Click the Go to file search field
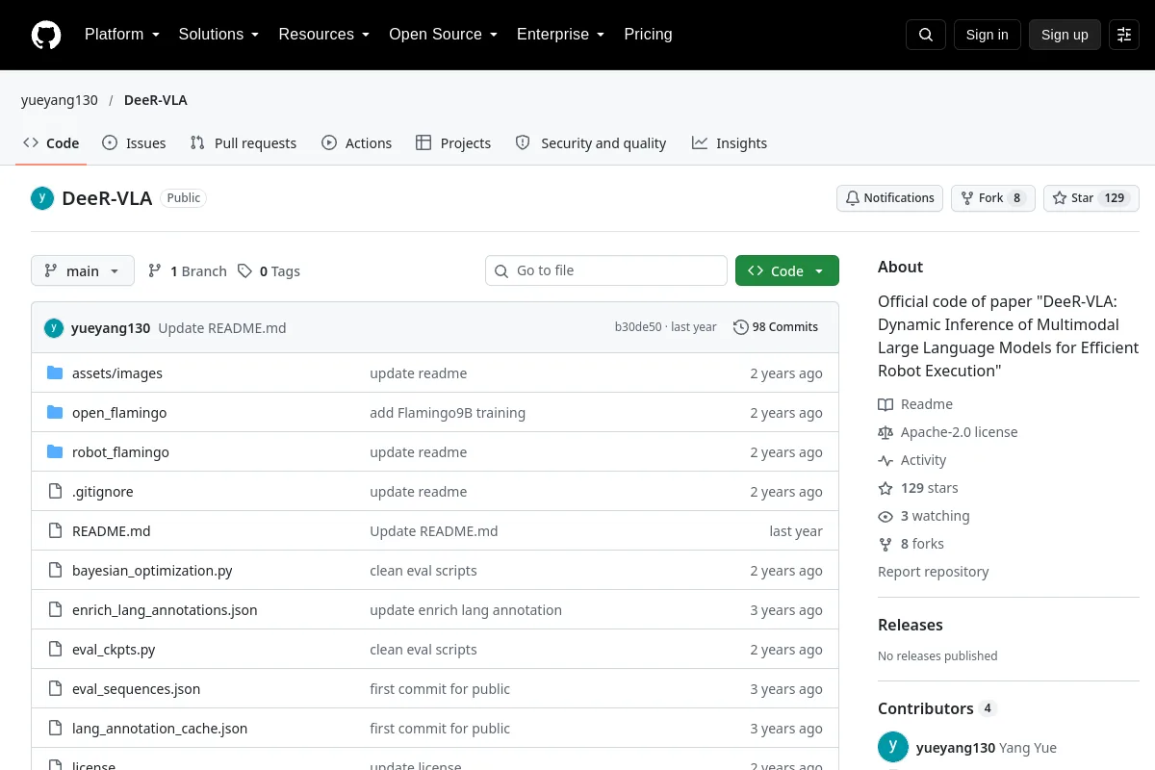1155x770 pixels. tap(606, 270)
